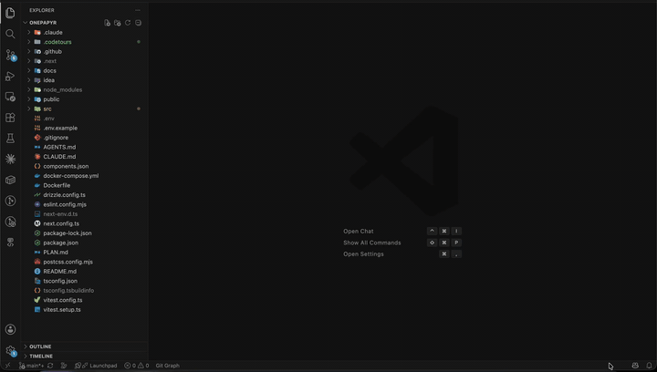Open the Explorer view in activity bar
Screen dimensions: 657x372
10,13
